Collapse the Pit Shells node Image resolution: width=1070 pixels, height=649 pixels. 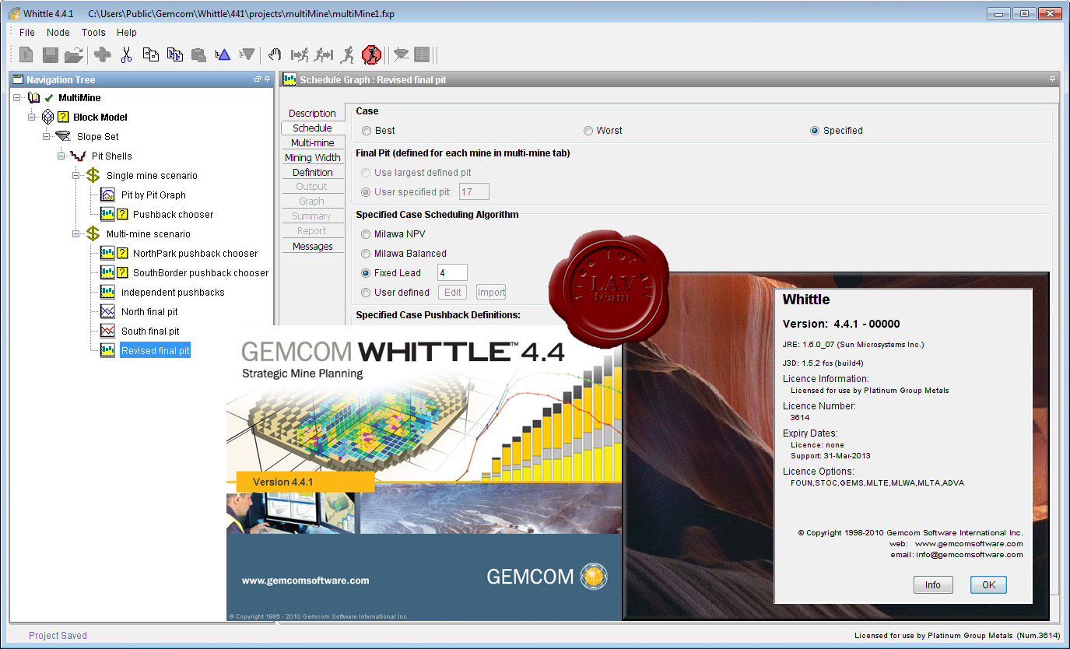pyautogui.click(x=62, y=156)
